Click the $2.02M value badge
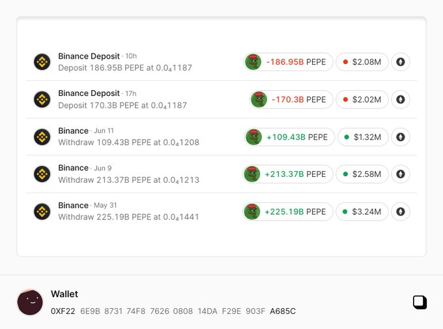Image resolution: width=443 pixels, height=329 pixels. (362, 99)
